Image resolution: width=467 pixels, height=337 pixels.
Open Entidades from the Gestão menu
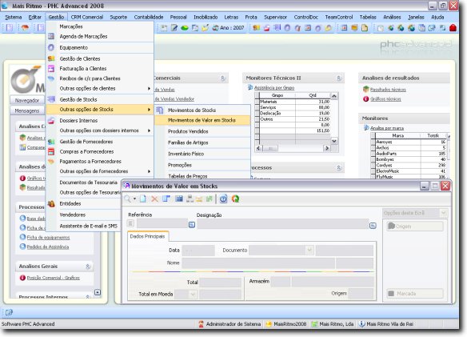(x=84, y=203)
